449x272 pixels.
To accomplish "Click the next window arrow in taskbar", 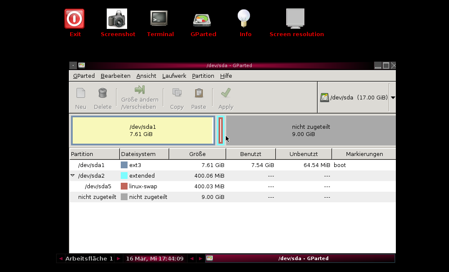I will point(200,258).
